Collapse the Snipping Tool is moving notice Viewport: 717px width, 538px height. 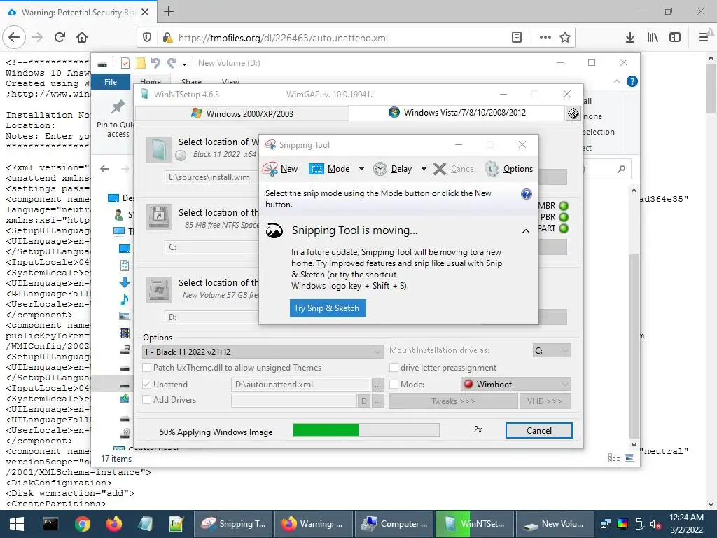(526, 231)
